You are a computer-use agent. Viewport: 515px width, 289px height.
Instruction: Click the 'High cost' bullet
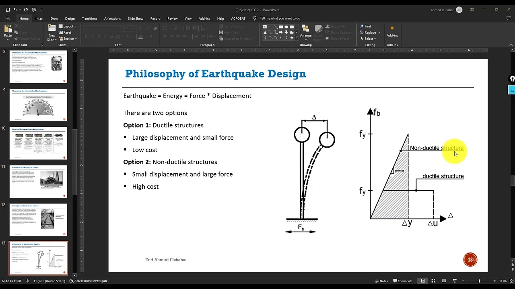pos(145,187)
